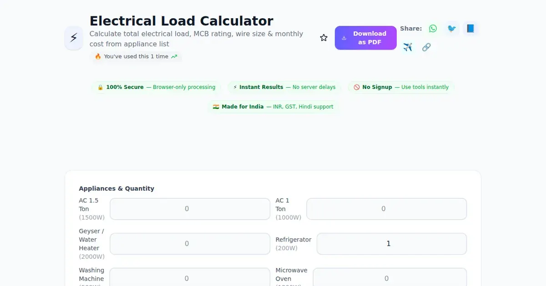This screenshot has height=286, width=546.
Task: Click the Electrical Load Calculator heading
Action: [x=181, y=21]
